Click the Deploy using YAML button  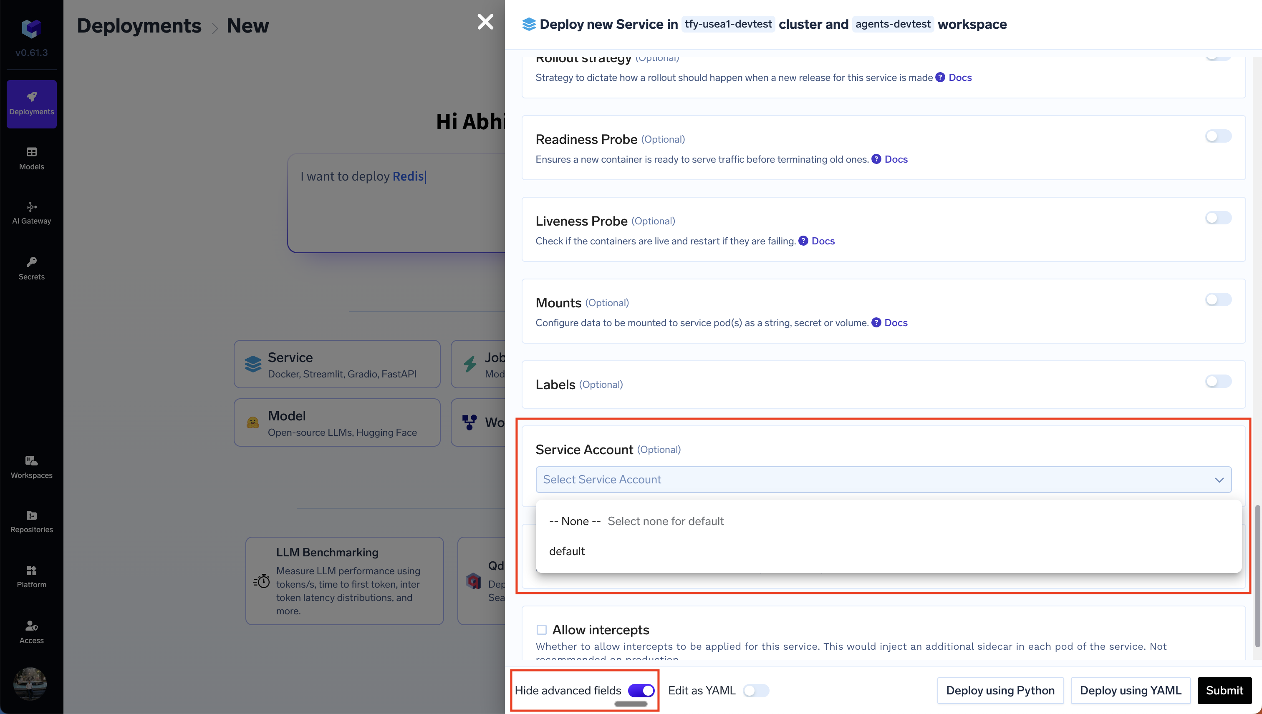[1131, 691]
